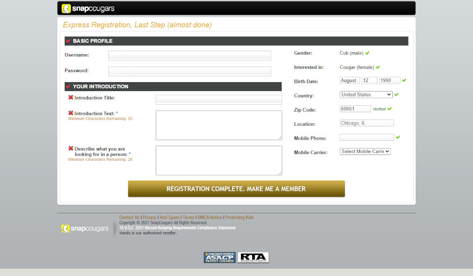473x276 pixels.
Task: Follow the DMCA Notice link
Action: coord(209,217)
